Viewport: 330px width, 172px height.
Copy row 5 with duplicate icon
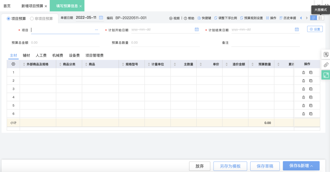pyautogui.click(x=311, y=106)
